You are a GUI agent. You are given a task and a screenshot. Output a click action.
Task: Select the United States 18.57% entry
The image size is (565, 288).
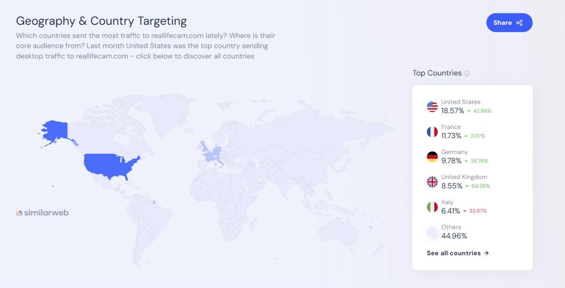pos(460,107)
